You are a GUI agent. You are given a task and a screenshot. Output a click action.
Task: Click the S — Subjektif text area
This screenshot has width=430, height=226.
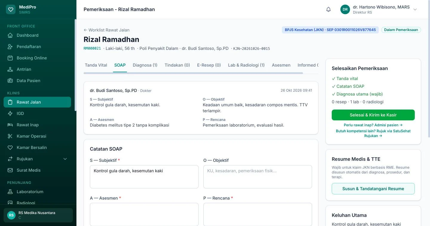144,177
